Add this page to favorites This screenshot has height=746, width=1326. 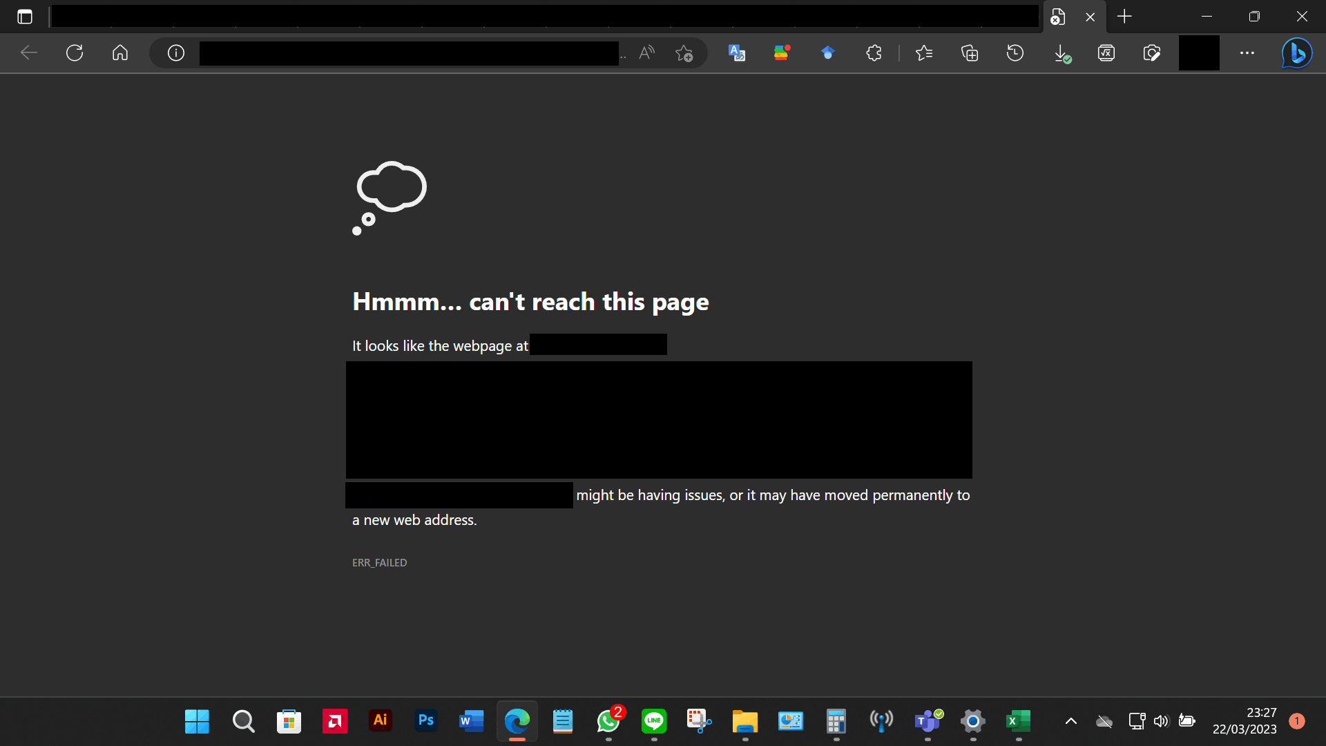coord(684,52)
